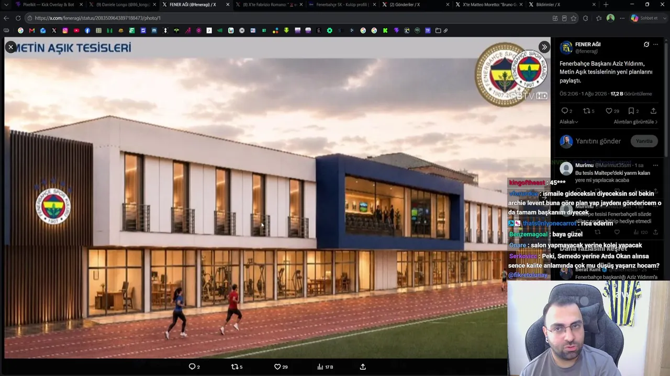Open the post timestamp ÖS 2:06 link

pos(583,94)
